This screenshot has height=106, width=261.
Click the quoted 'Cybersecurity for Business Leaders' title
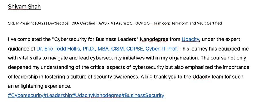click(x=95, y=40)
